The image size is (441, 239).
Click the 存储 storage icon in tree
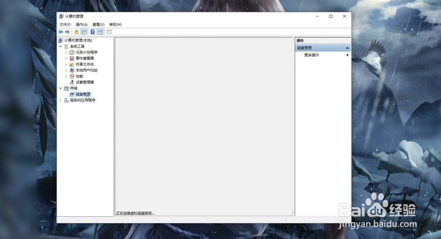(x=66, y=88)
